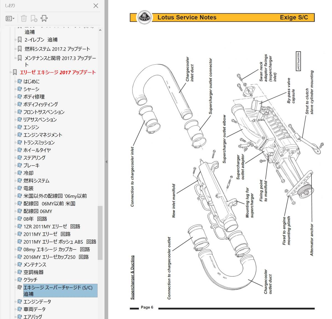The height and width of the screenshot is (319, 332).
Task: Add a new bookmark icon
Action: click(x=34, y=19)
